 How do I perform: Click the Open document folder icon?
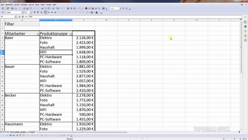(7, 8)
